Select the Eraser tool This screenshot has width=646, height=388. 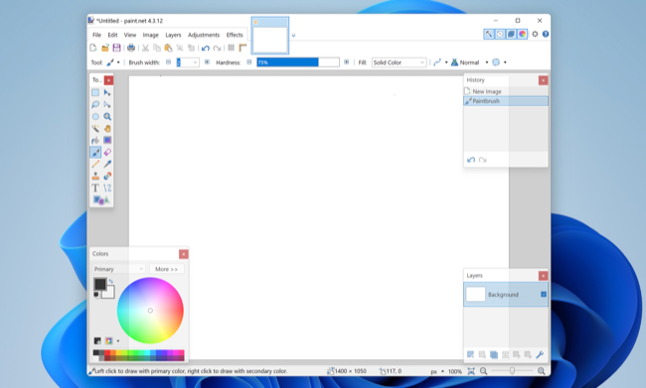pyautogui.click(x=107, y=152)
